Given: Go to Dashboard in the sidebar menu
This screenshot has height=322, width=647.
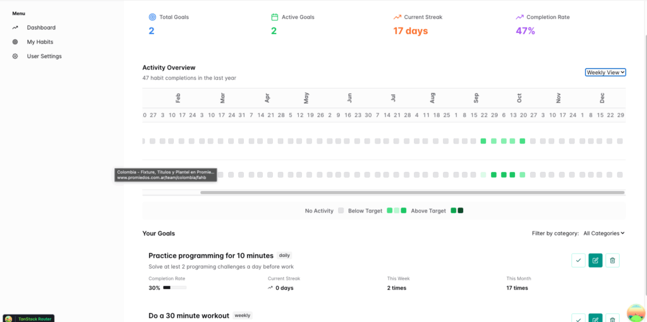Looking at the screenshot, I should pyautogui.click(x=41, y=28).
